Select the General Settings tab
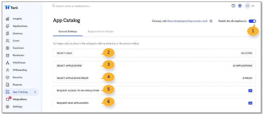This screenshot has height=114, width=263. coord(67,31)
